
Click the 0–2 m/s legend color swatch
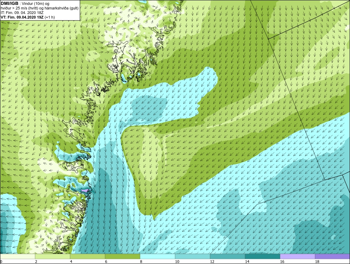point(17,256)
